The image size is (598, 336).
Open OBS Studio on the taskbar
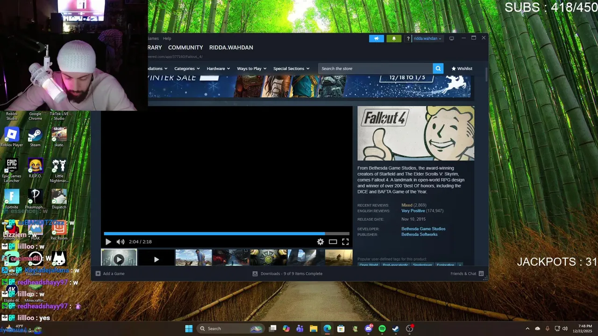[409, 329]
